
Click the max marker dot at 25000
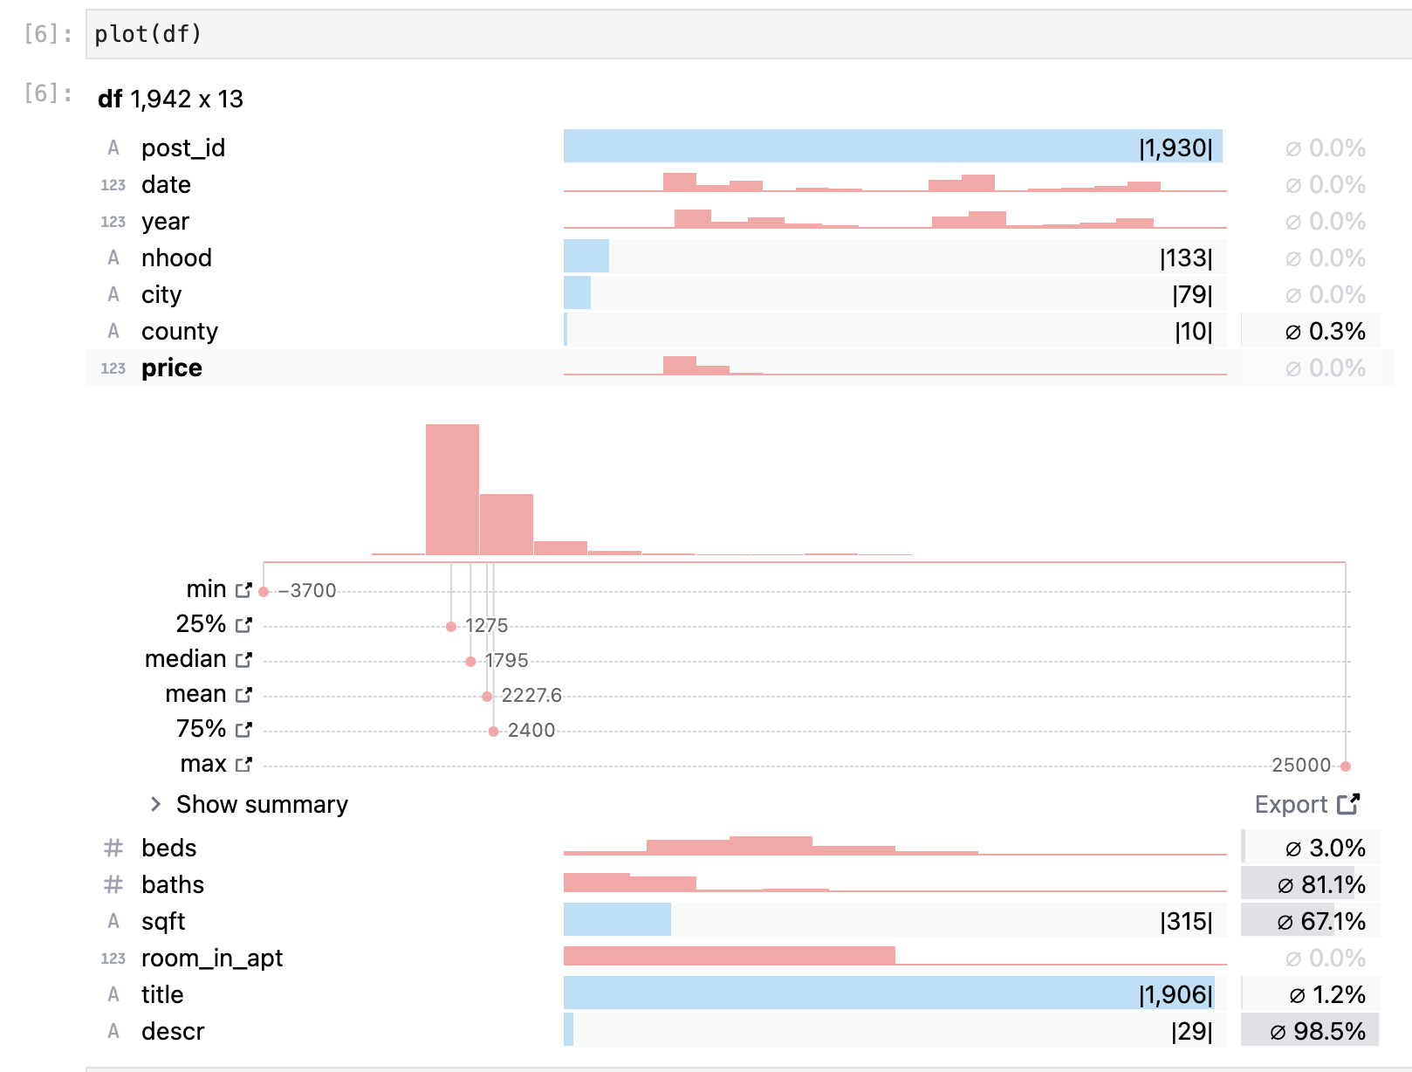(1345, 766)
